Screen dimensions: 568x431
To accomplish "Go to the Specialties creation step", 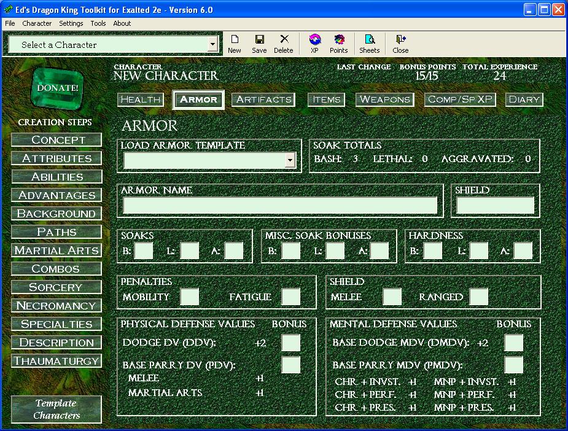I will [56, 324].
